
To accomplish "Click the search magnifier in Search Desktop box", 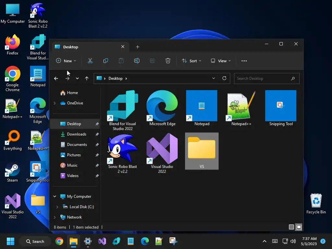I will [x=293, y=78].
